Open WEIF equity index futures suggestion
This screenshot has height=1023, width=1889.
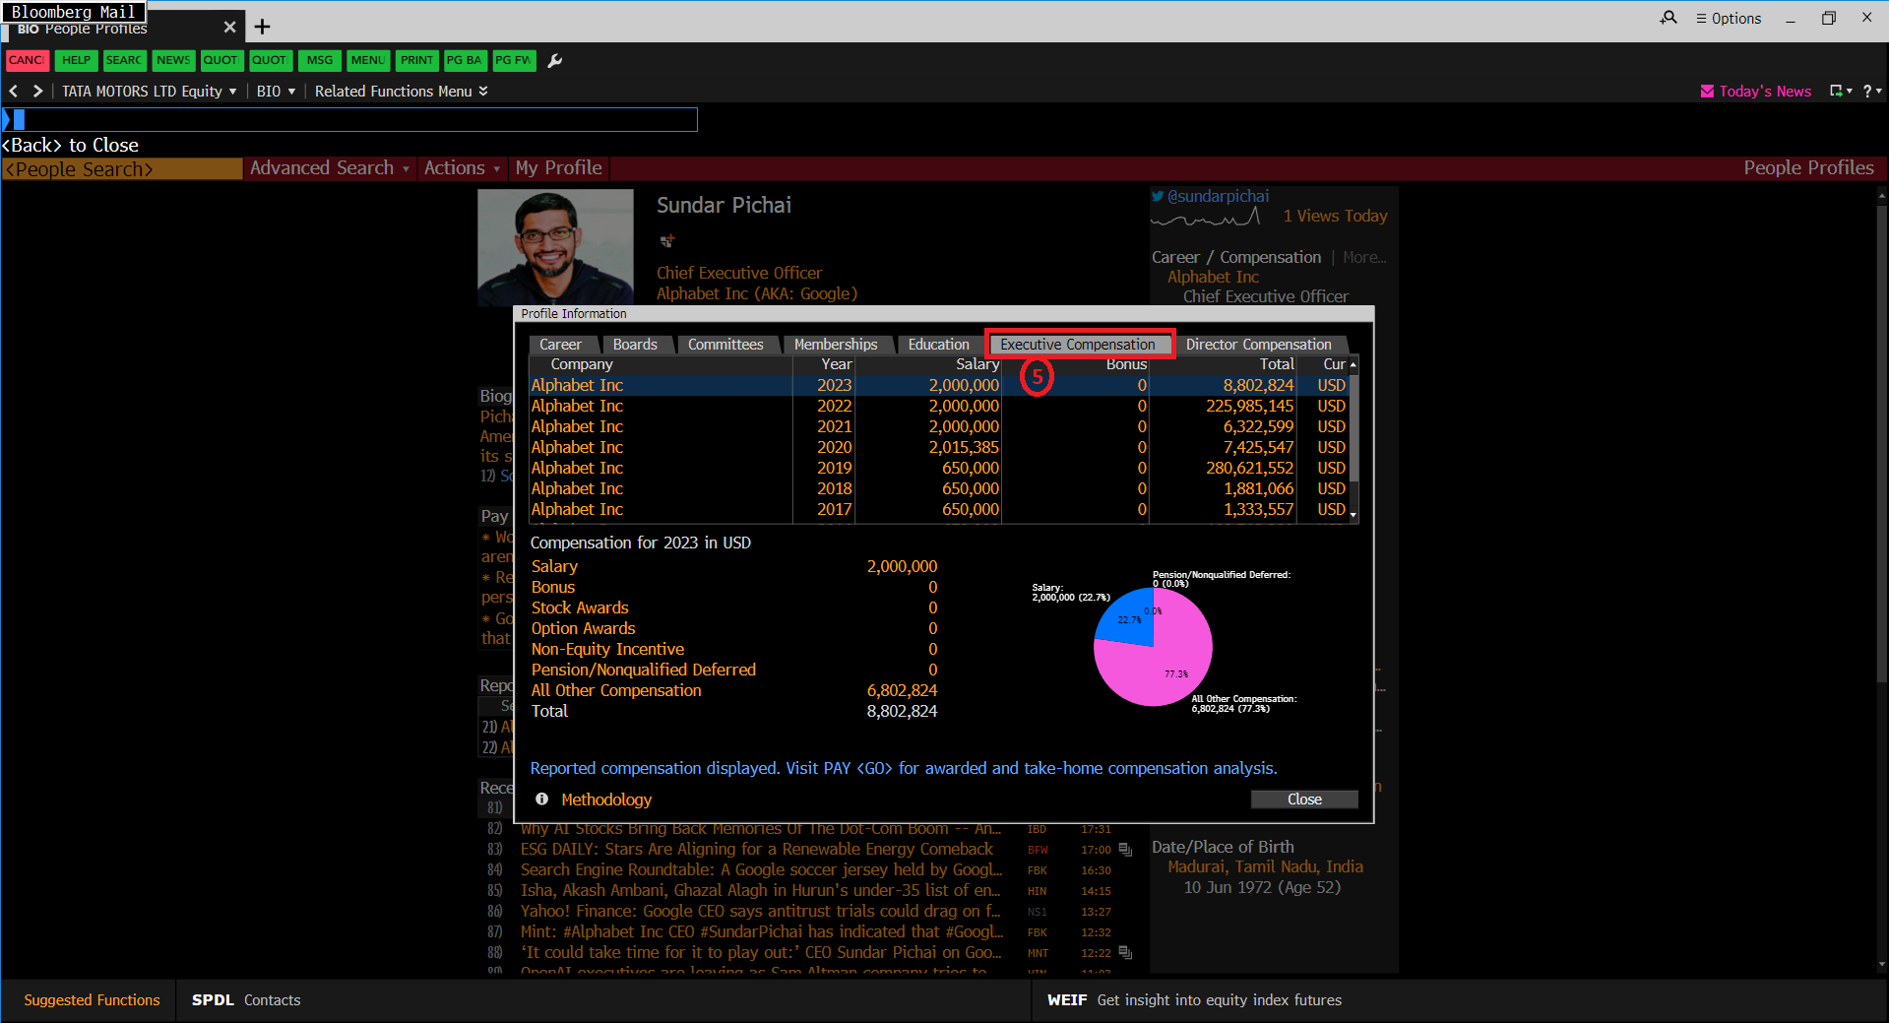pyautogui.click(x=1194, y=1000)
